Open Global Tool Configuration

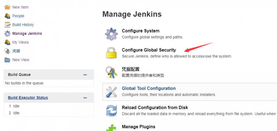(149, 88)
